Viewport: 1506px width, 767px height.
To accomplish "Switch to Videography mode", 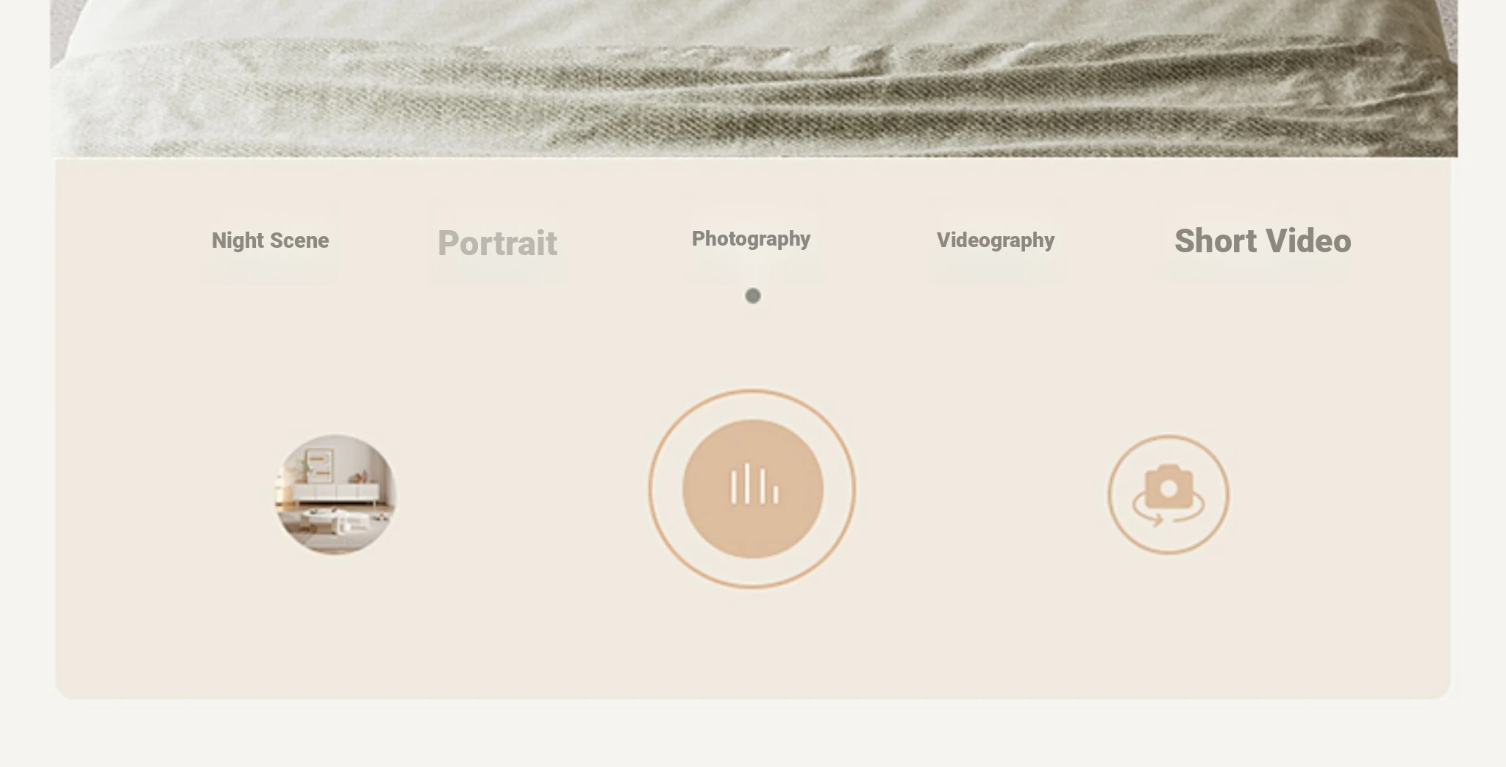I will (x=996, y=240).
